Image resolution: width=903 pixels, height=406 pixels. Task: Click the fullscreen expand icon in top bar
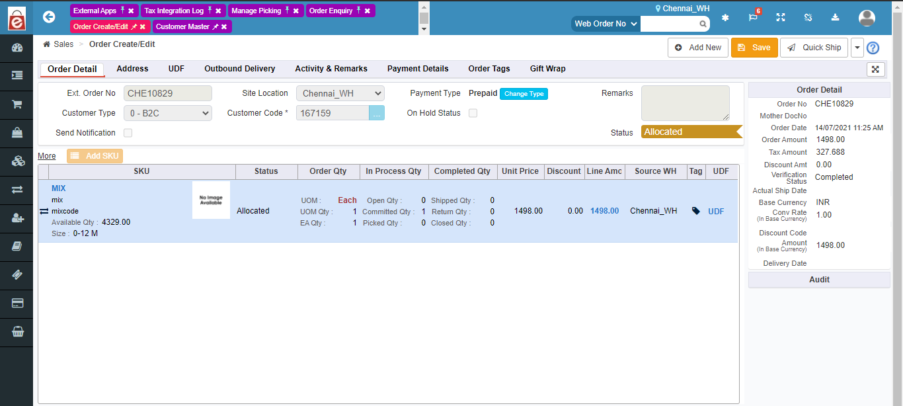(x=781, y=18)
